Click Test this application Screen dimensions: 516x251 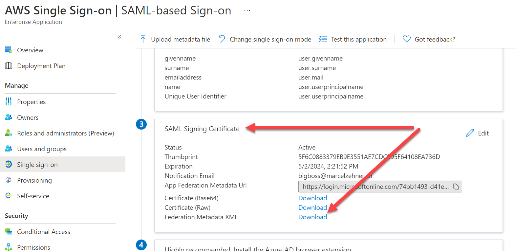[353, 39]
